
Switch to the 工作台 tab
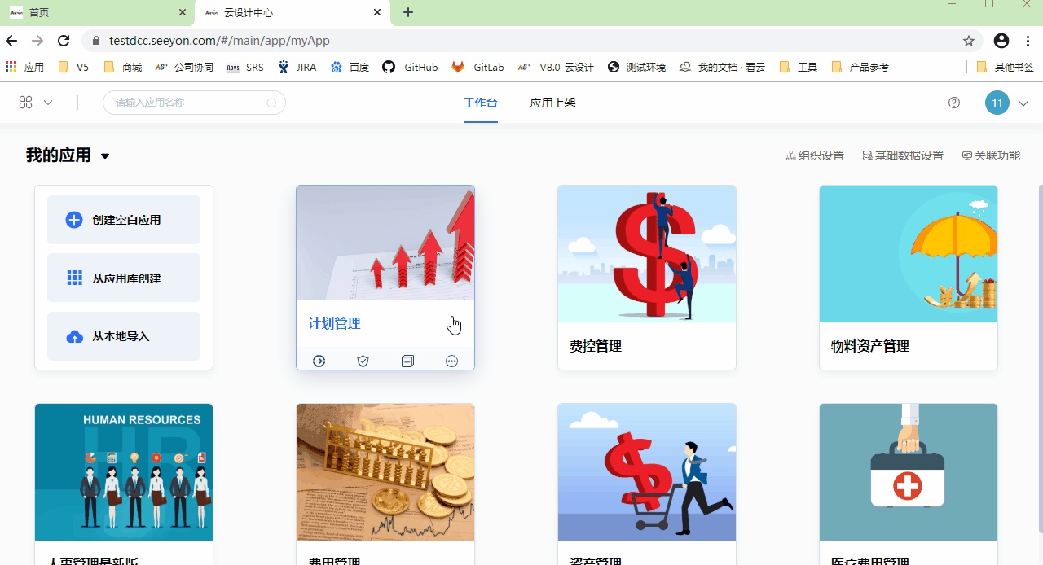[x=481, y=103]
